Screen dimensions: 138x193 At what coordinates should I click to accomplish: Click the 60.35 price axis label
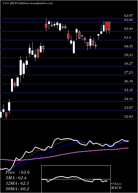point(129,46)
